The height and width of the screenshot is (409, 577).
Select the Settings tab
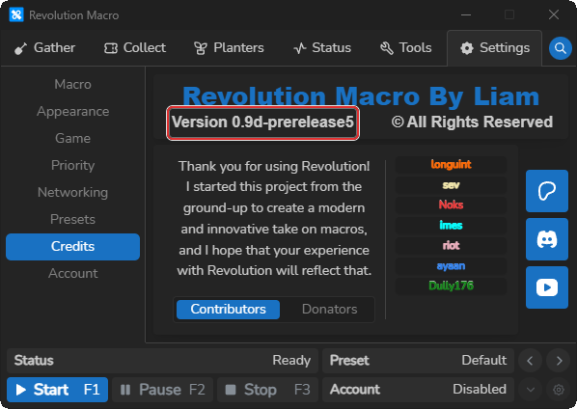pos(495,48)
